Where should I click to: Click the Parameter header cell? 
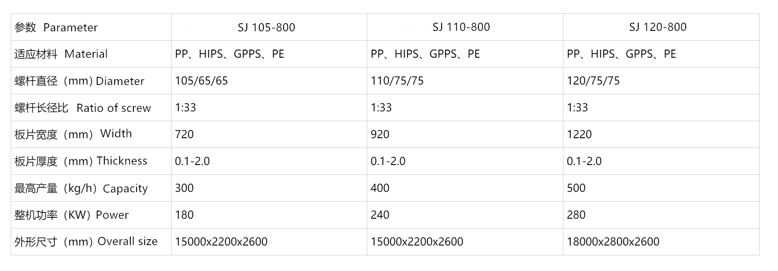56,27
